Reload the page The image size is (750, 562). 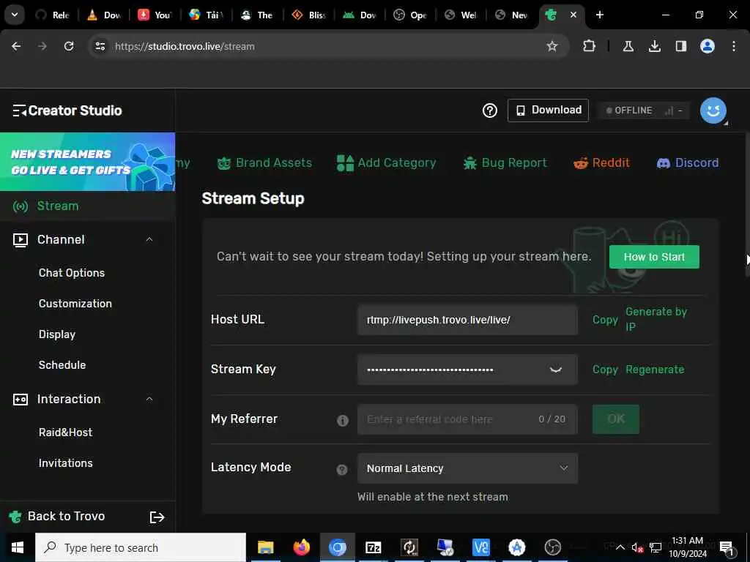pyautogui.click(x=69, y=46)
